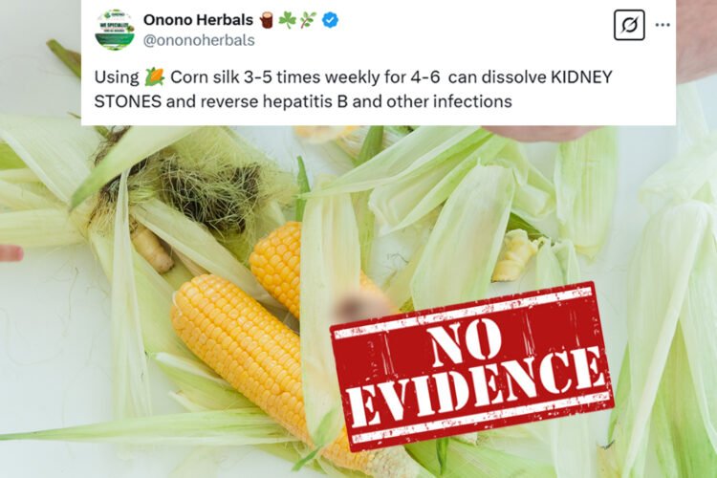Click the words KIDNEY in the tweet
Screen dimensions: 717x478
click(580, 76)
